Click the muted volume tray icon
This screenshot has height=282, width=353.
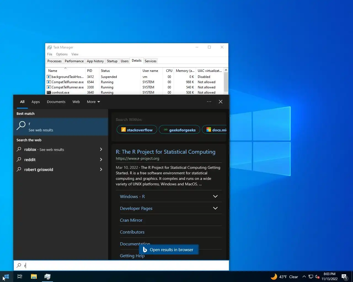click(317, 277)
